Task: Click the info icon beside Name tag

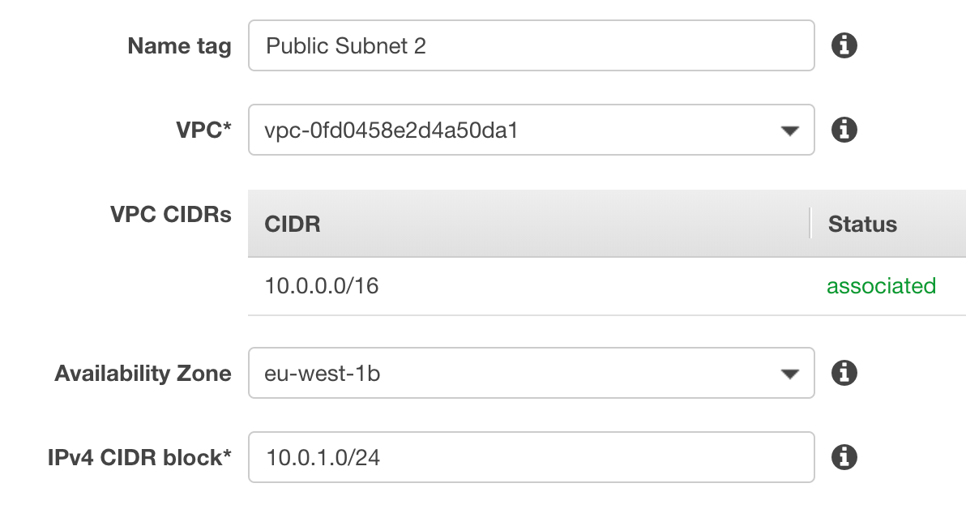Action: click(844, 45)
